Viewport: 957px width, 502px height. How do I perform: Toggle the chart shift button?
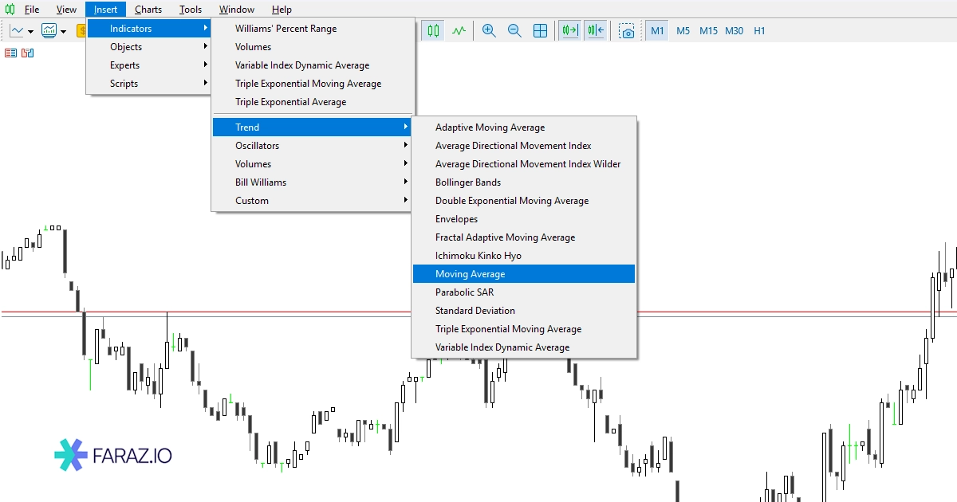coord(595,31)
